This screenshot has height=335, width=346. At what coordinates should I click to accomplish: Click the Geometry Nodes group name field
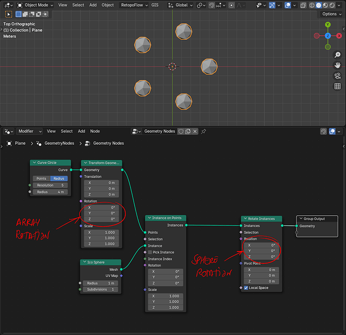(159, 132)
